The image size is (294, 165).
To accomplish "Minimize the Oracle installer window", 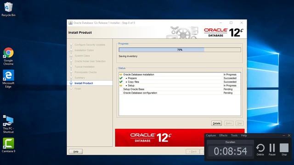I will tap(220, 23).
